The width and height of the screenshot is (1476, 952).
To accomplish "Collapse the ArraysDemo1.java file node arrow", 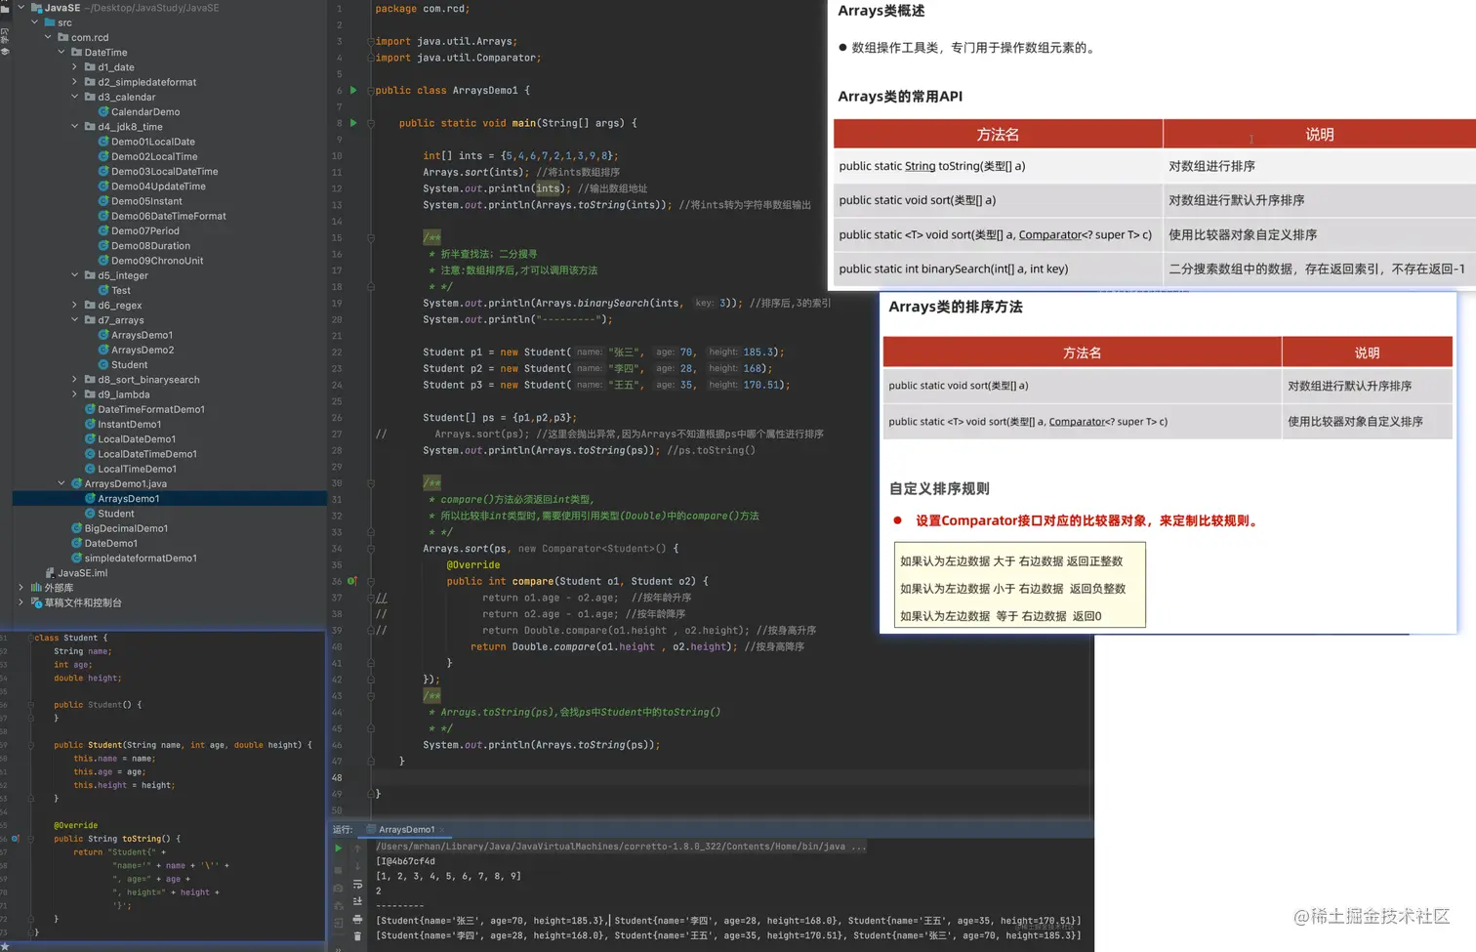I will [61, 483].
